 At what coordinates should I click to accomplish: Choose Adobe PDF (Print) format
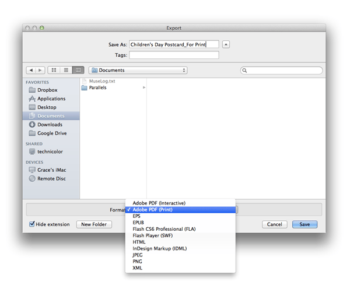click(180, 210)
